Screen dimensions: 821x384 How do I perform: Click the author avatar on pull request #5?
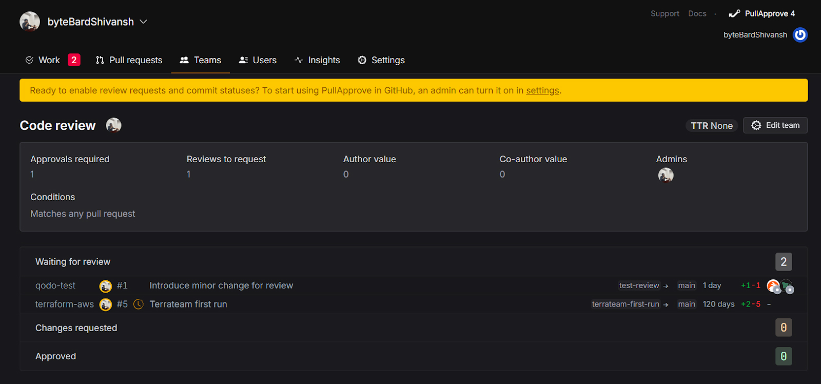point(106,304)
